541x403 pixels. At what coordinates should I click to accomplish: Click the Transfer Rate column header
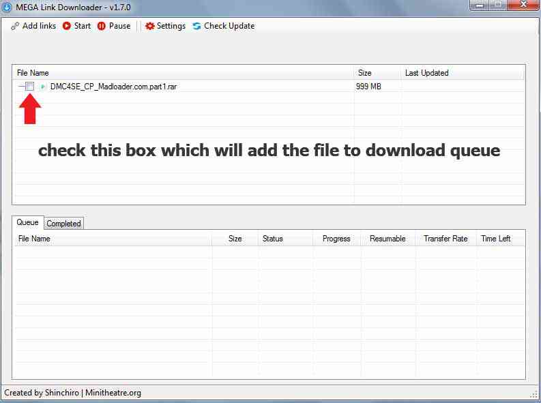click(x=445, y=239)
